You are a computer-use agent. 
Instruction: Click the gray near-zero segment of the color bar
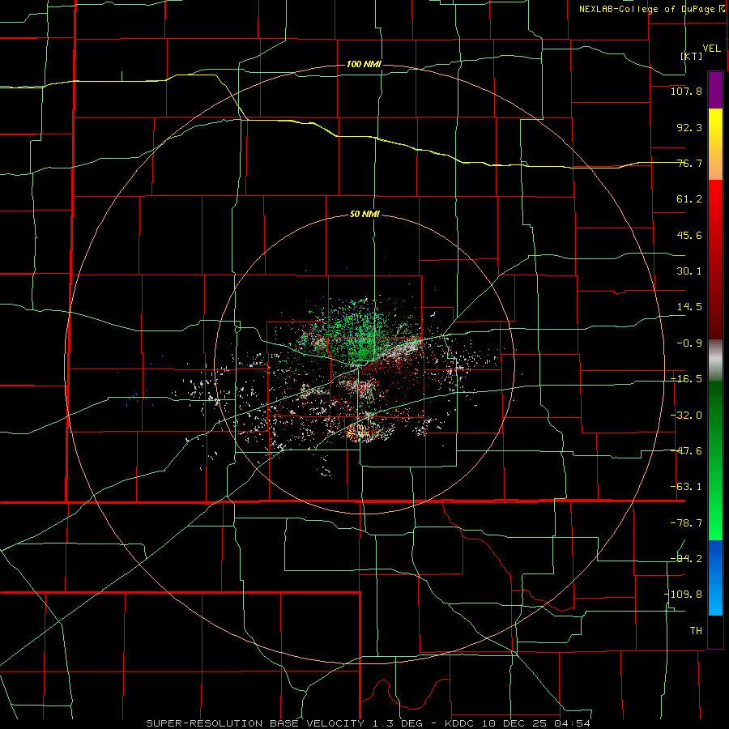coord(715,360)
